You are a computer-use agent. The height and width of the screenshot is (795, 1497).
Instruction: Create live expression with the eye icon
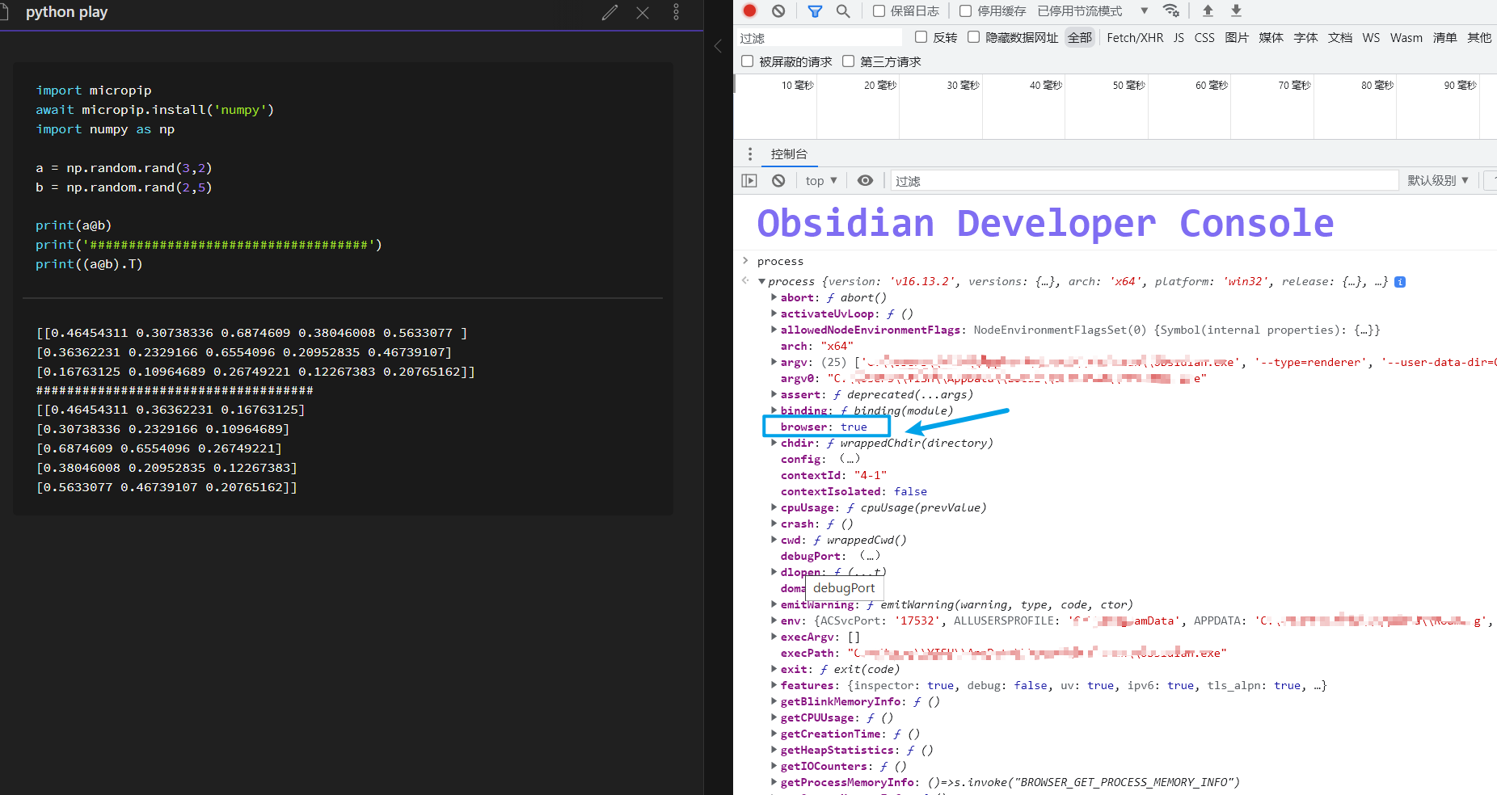pos(865,180)
